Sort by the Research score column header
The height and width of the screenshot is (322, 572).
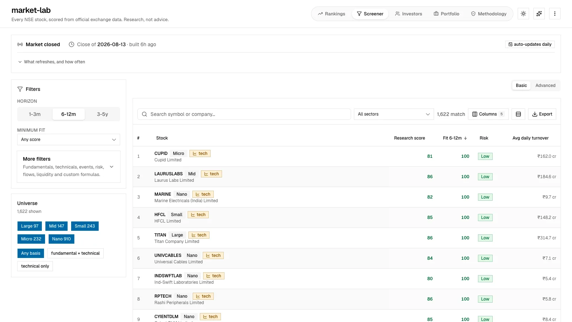coord(410,138)
